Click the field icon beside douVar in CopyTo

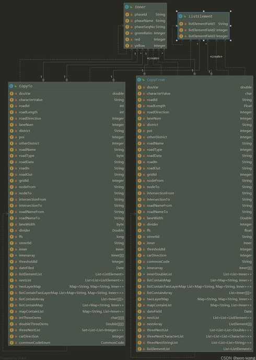(11, 93)
